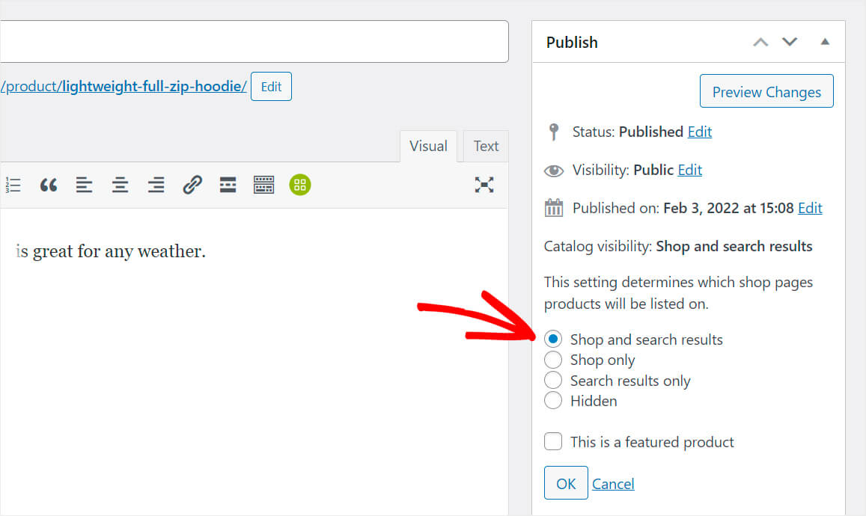Cancel the catalog visibility changes
The image size is (866, 516).
coord(613,483)
